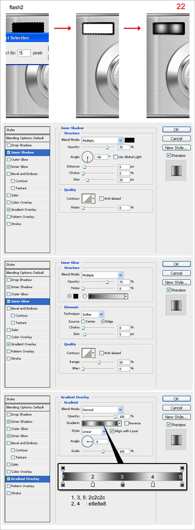Screen dimensions: 195x530
Task: Click the Contract By pixels input field
Action: coord(24,53)
